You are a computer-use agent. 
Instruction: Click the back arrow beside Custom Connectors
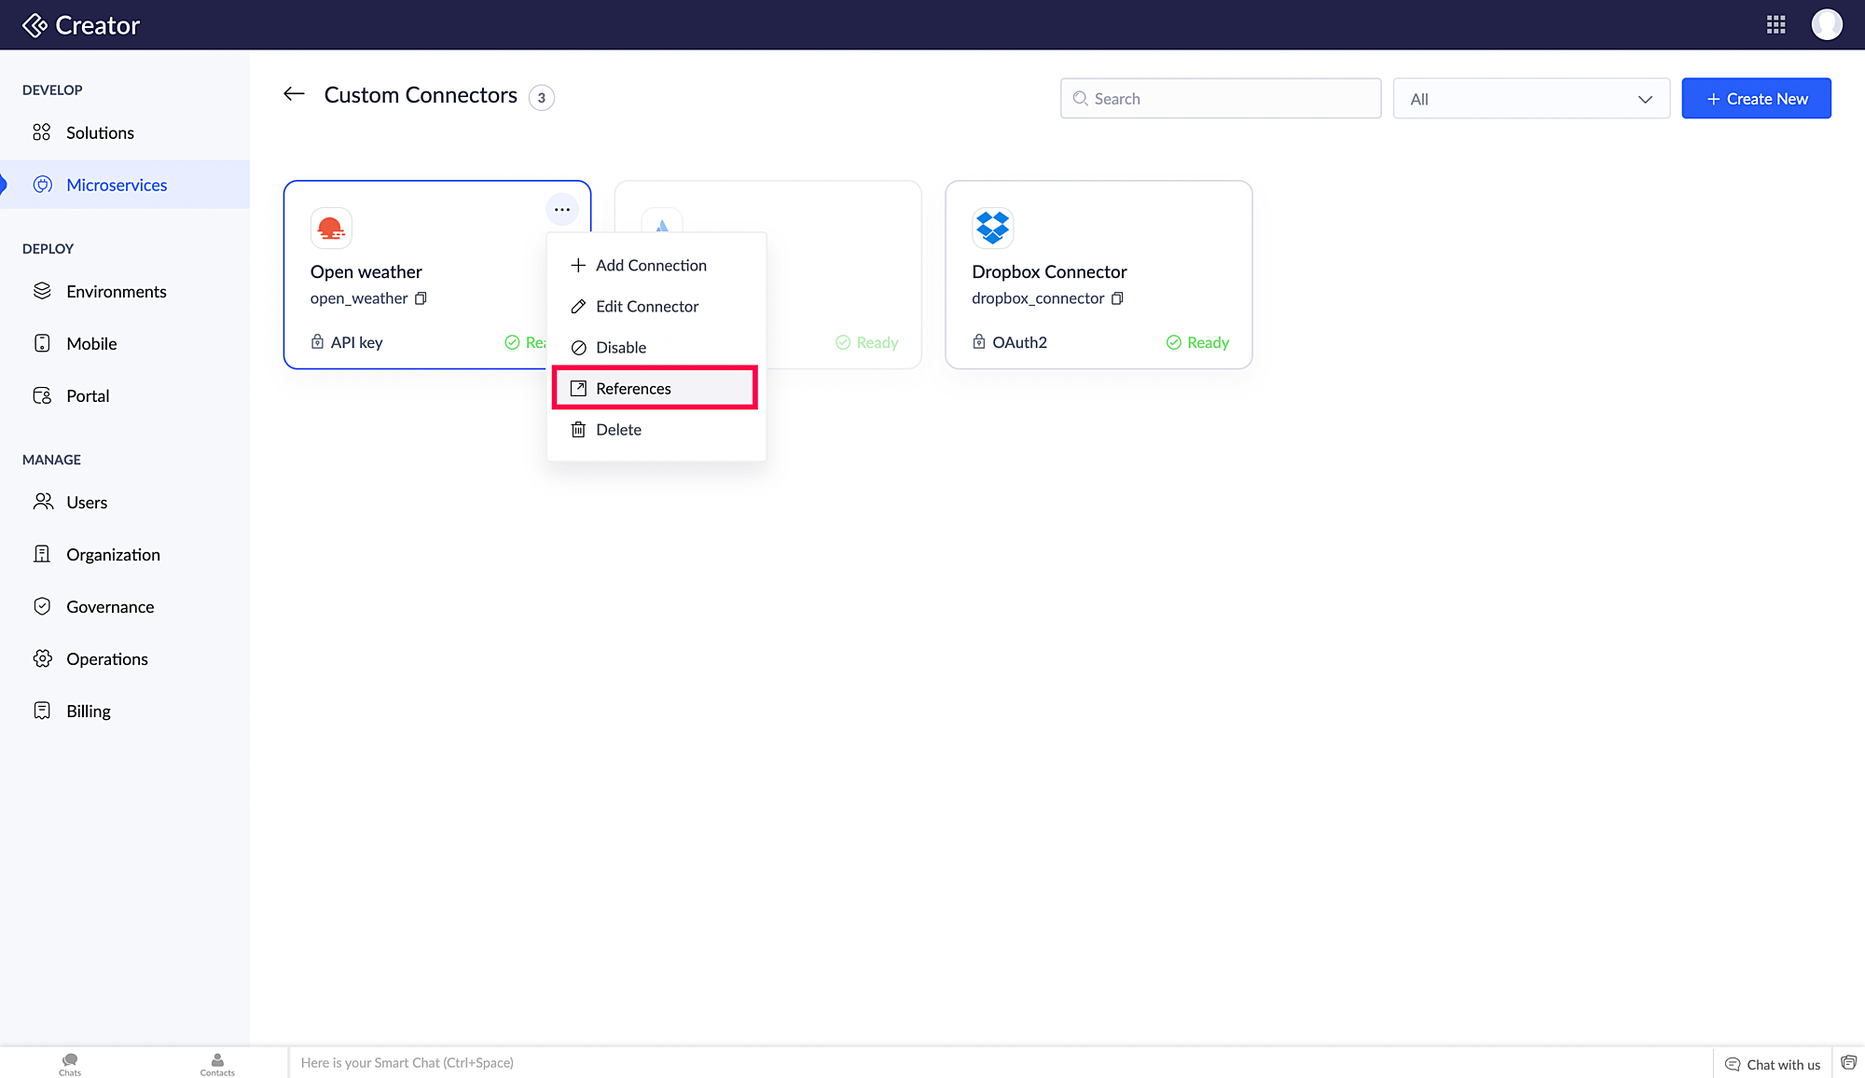[x=294, y=94]
